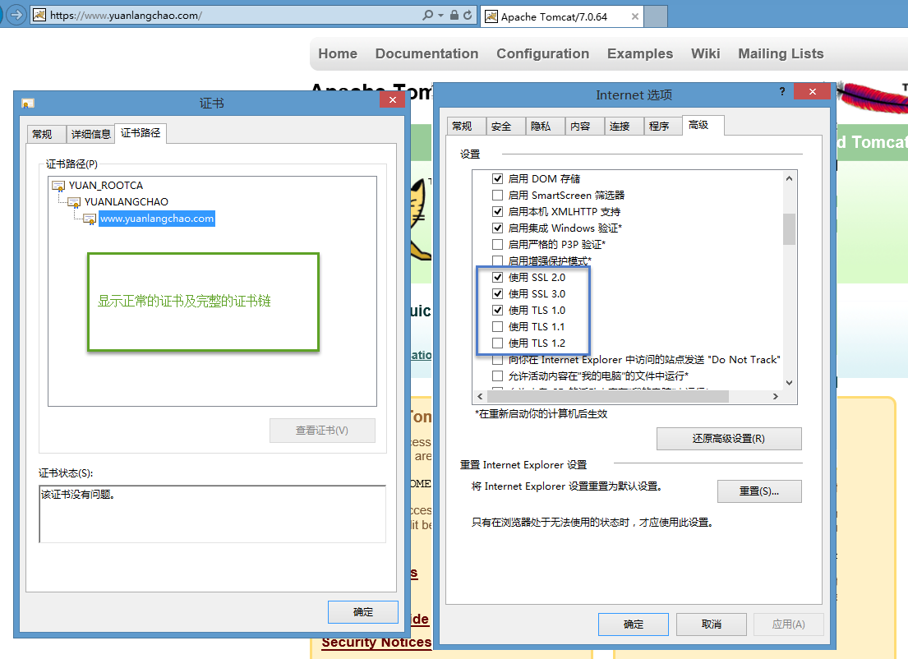The width and height of the screenshot is (908, 659).
Task: Click settings list scroll down arrow
Action: click(789, 383)
